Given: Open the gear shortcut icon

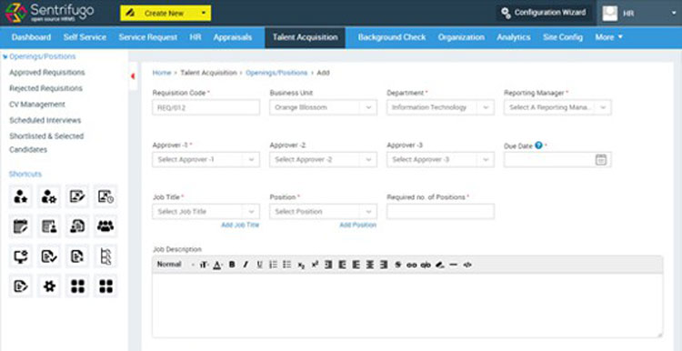Looking at the screenshot, I should 49,286.
